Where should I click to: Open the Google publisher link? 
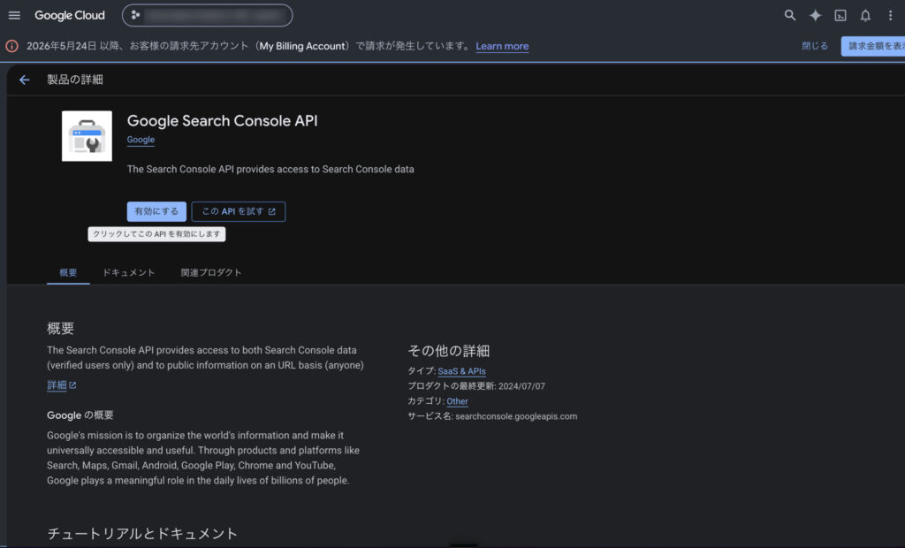(141, 140)
